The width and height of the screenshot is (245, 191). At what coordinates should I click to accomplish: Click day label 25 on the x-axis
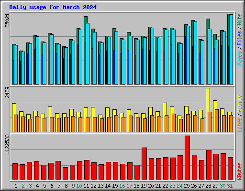[187, 186]
